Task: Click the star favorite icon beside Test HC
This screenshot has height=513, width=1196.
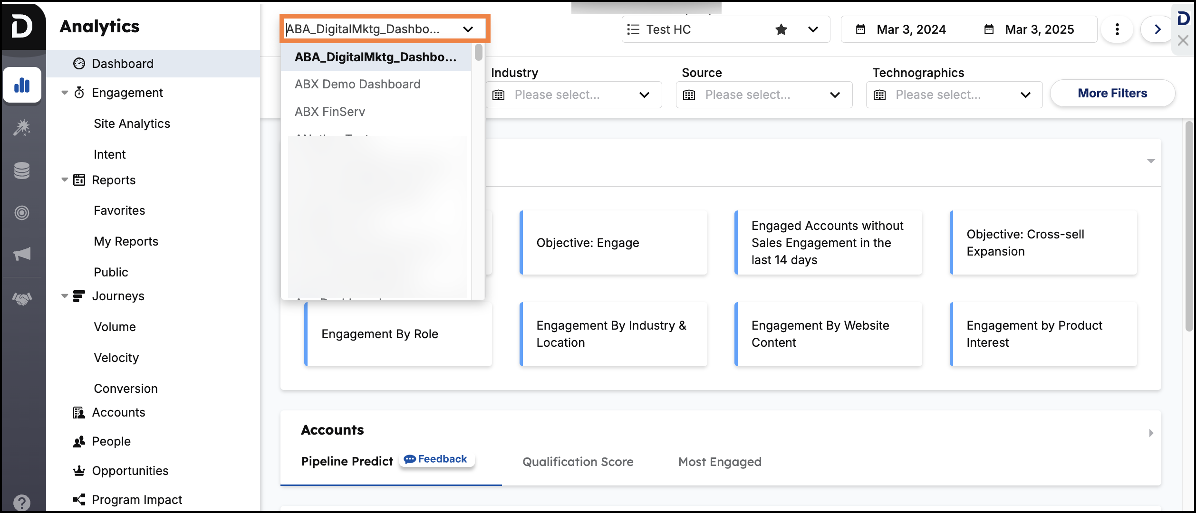Action: coord(781,29)
